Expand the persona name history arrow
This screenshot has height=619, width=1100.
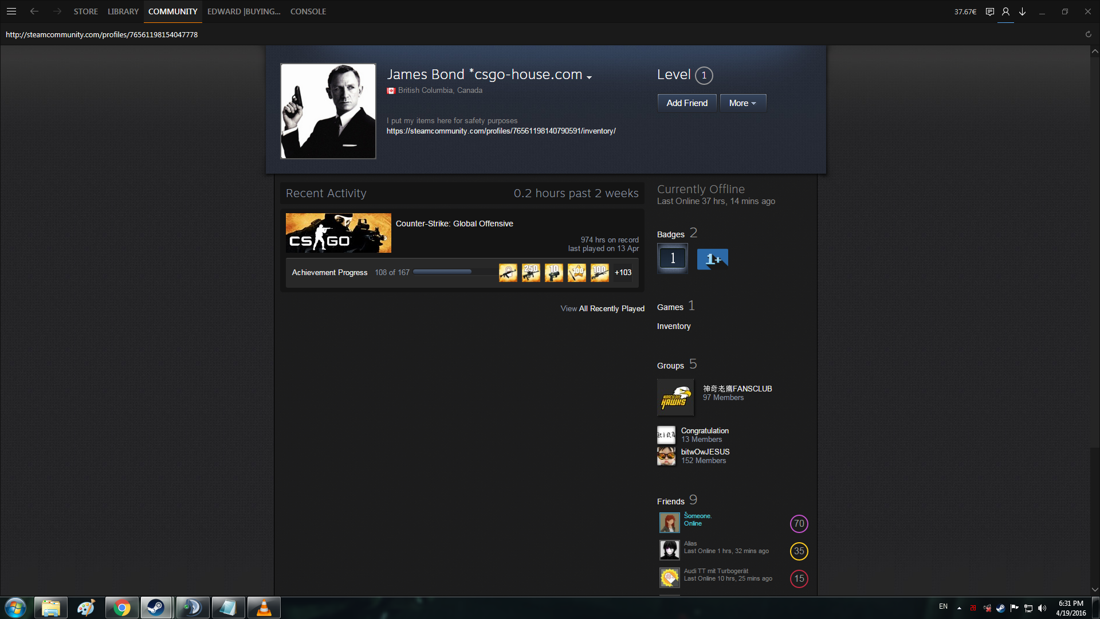590,77
